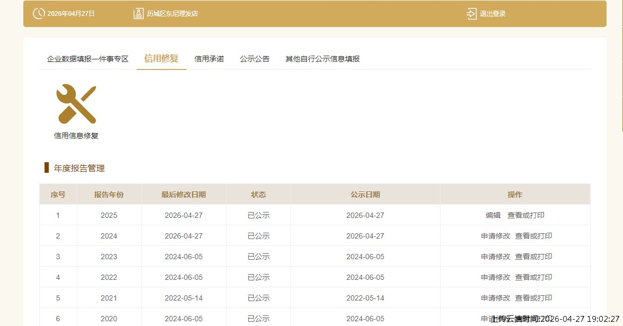Image resolution: width=623 pixels, height=326 pixels.
Task: Open 查看或打印 for the 2023 report
Action: click(533, 257)
